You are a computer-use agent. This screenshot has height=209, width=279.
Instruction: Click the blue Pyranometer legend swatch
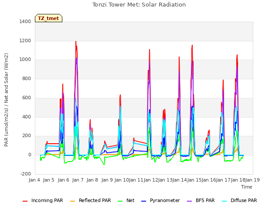pos(143,201)
